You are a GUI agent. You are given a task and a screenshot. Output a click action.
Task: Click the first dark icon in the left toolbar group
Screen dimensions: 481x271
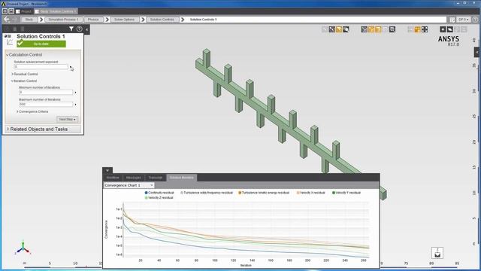[x=331, y=29]
